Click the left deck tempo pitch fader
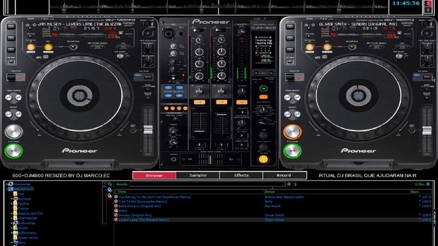The image size is (438, 246). [148, 130]
